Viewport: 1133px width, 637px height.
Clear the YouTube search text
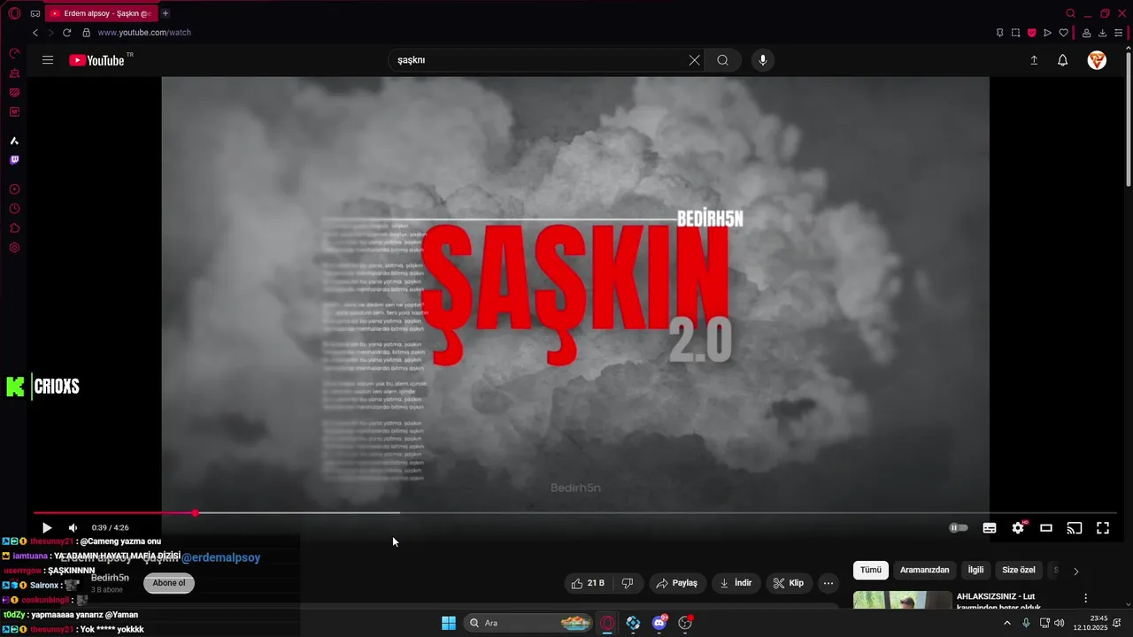coord(694,60)
